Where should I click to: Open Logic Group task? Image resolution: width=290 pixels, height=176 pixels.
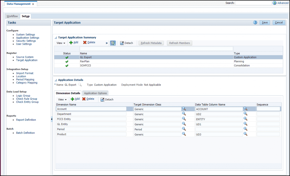23,96
